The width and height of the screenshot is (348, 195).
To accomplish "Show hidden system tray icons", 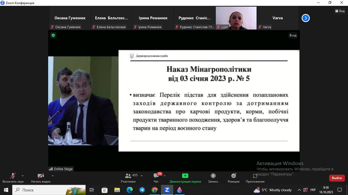I will click(299, 190).
